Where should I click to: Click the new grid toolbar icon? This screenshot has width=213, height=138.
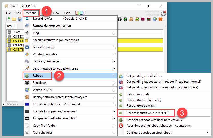[8, 19]
